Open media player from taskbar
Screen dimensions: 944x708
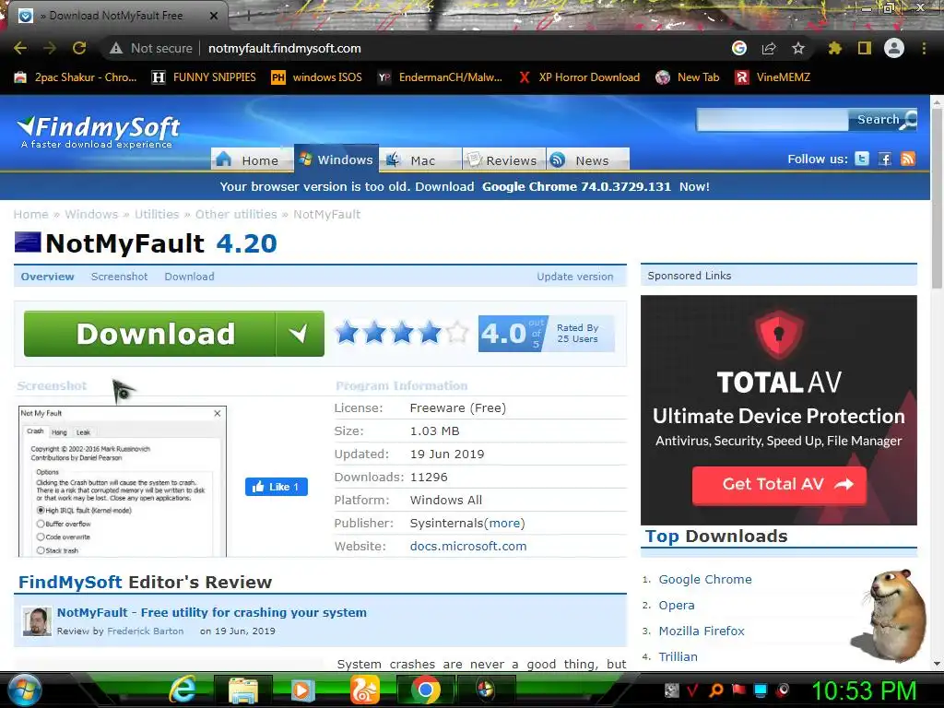pyautogui.click(x=302, y=690)
